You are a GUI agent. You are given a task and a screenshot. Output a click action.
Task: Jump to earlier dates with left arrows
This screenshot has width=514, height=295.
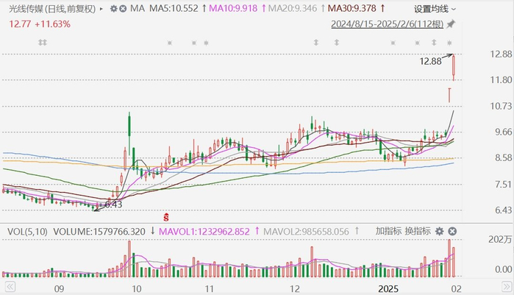(x=10, y=287)
